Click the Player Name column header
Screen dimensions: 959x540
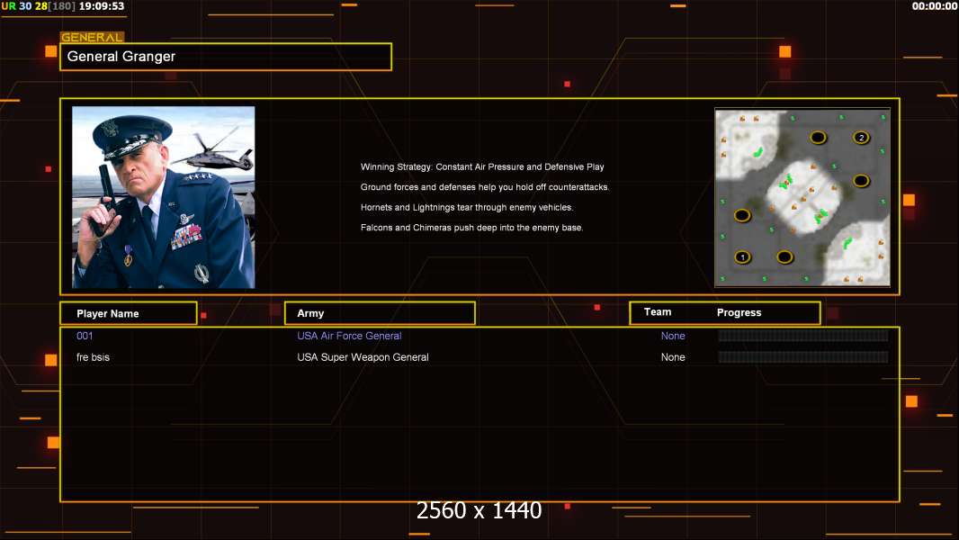point(129,313)
